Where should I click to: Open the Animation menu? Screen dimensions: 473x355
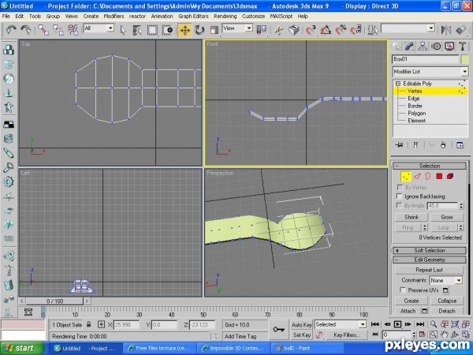(162, 17)
